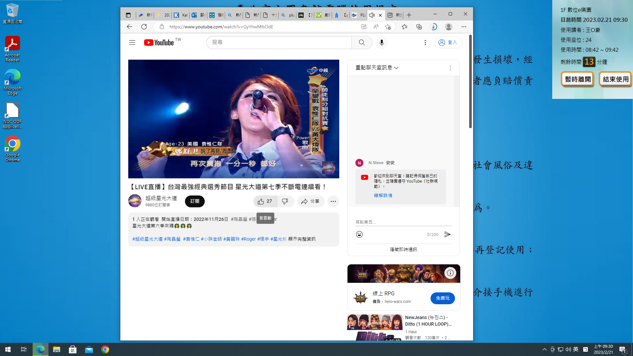The width and height of the screenshot is (633, 356).
Task: View site information lock icon
Action: tap(162, 27)
